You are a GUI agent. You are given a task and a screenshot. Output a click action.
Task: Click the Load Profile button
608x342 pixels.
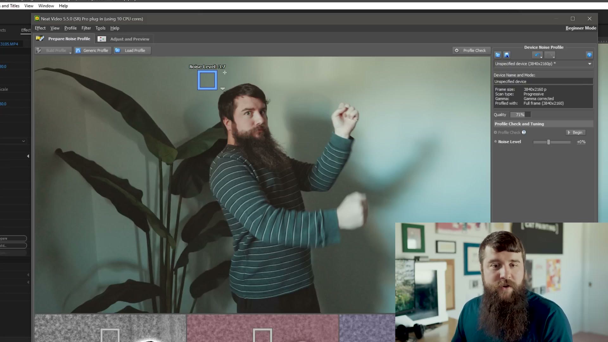click(132, 50)
